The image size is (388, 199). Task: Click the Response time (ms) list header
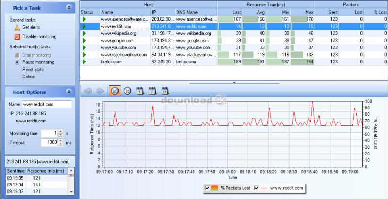(x=45, y=171)
